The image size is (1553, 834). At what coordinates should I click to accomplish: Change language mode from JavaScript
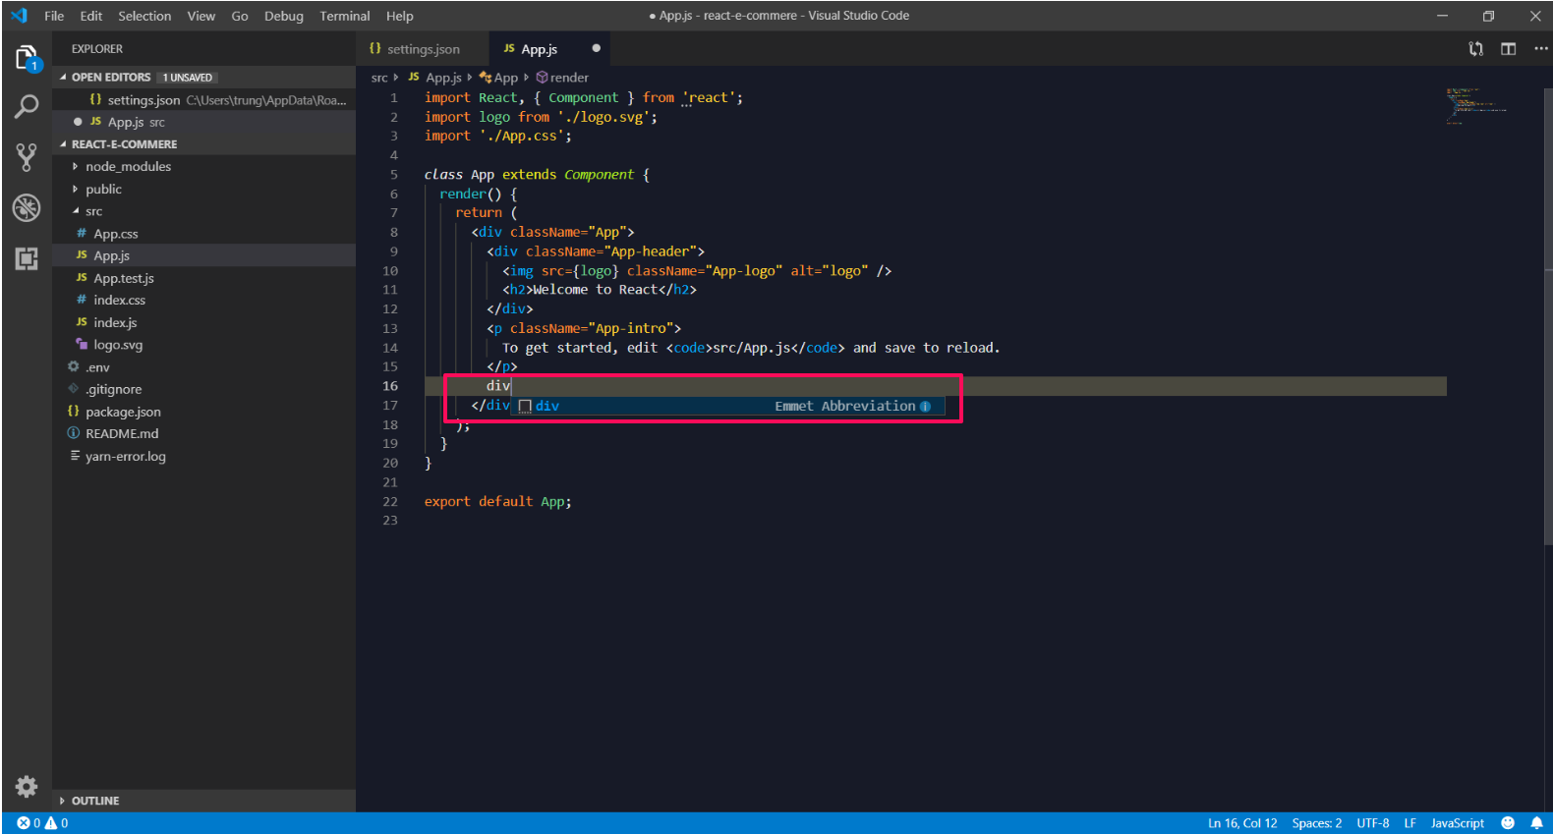(1457, 823)
